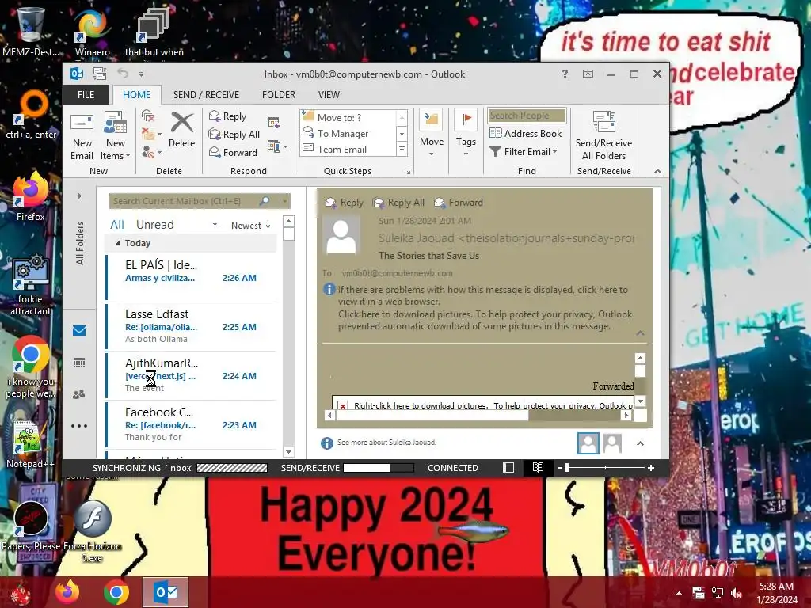The image size is (811, 608).
Task: Click Reply in the reading pane
Action: [344, 203]
